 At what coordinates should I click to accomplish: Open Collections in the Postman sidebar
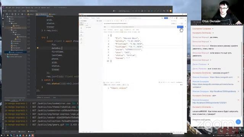(x=81, y=24)
